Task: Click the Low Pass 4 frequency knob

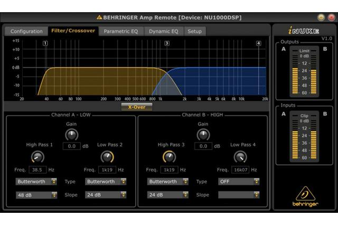Action: click(240, 157)
